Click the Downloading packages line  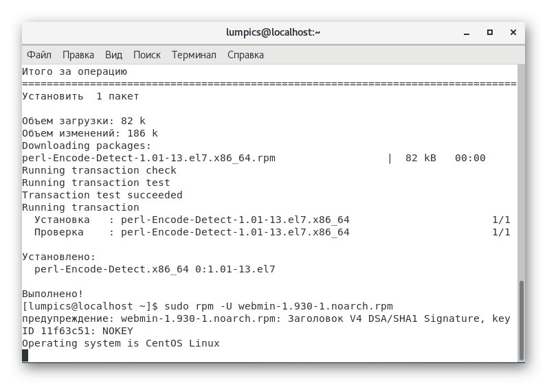(86, 145)
